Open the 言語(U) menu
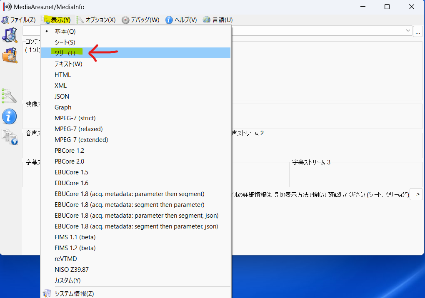Viewport: 425px width, 298px height. pyautogui.click(x=218, y=20)
